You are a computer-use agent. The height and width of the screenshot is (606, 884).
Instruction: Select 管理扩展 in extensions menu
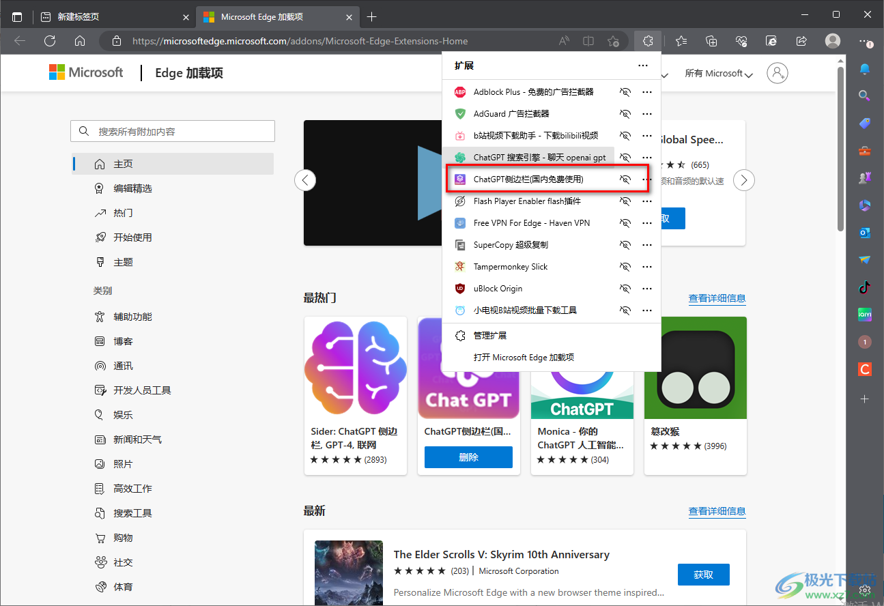[x=552, y=336]
